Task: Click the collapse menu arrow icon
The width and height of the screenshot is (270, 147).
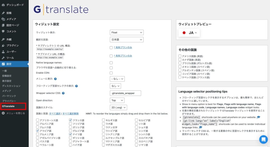Action: tap(3, 113)
